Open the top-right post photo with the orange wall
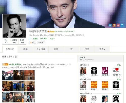Image resolution: width=126 pixels, height=103 pixels. pyautogui.click(x=29, y=75)
